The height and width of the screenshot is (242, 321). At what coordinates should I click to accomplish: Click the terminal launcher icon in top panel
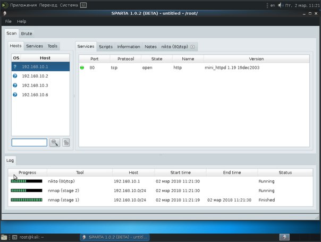85,5
